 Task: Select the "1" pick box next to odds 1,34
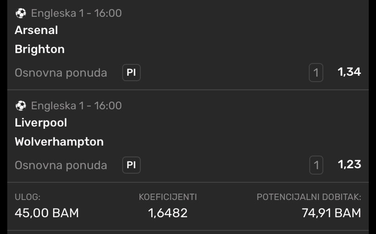(x=316, y=73)
